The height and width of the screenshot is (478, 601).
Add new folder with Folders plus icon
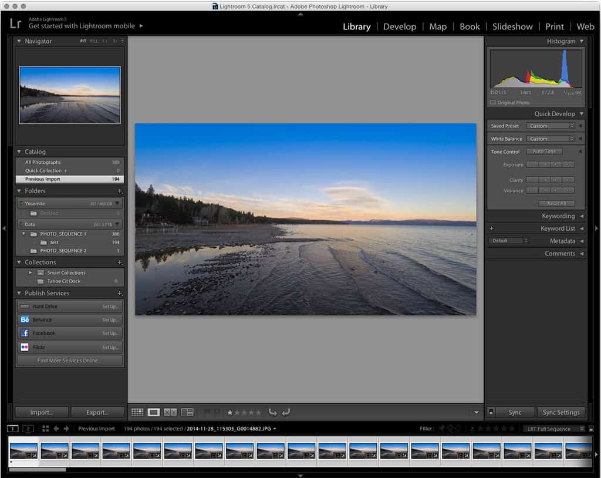[120, 191]
